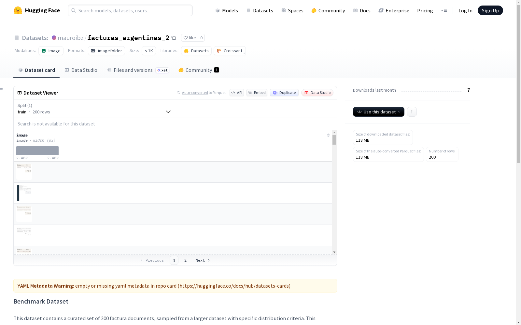521x325 pixels.
Task: Click the Datasets: breadcrumb label
Action: click(x=35, y=38)
